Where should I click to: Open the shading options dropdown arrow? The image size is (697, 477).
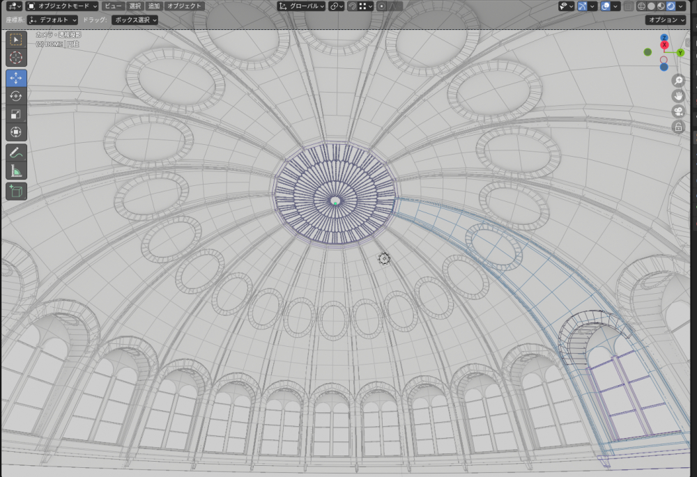click(680, 6)
